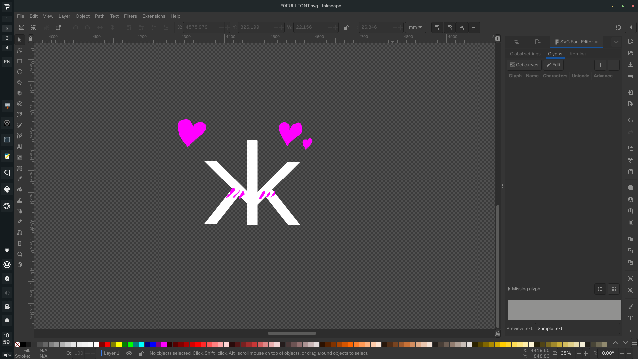Open the Extensions menu
This screenshot has height=359, width=638.
pos(154,16)
